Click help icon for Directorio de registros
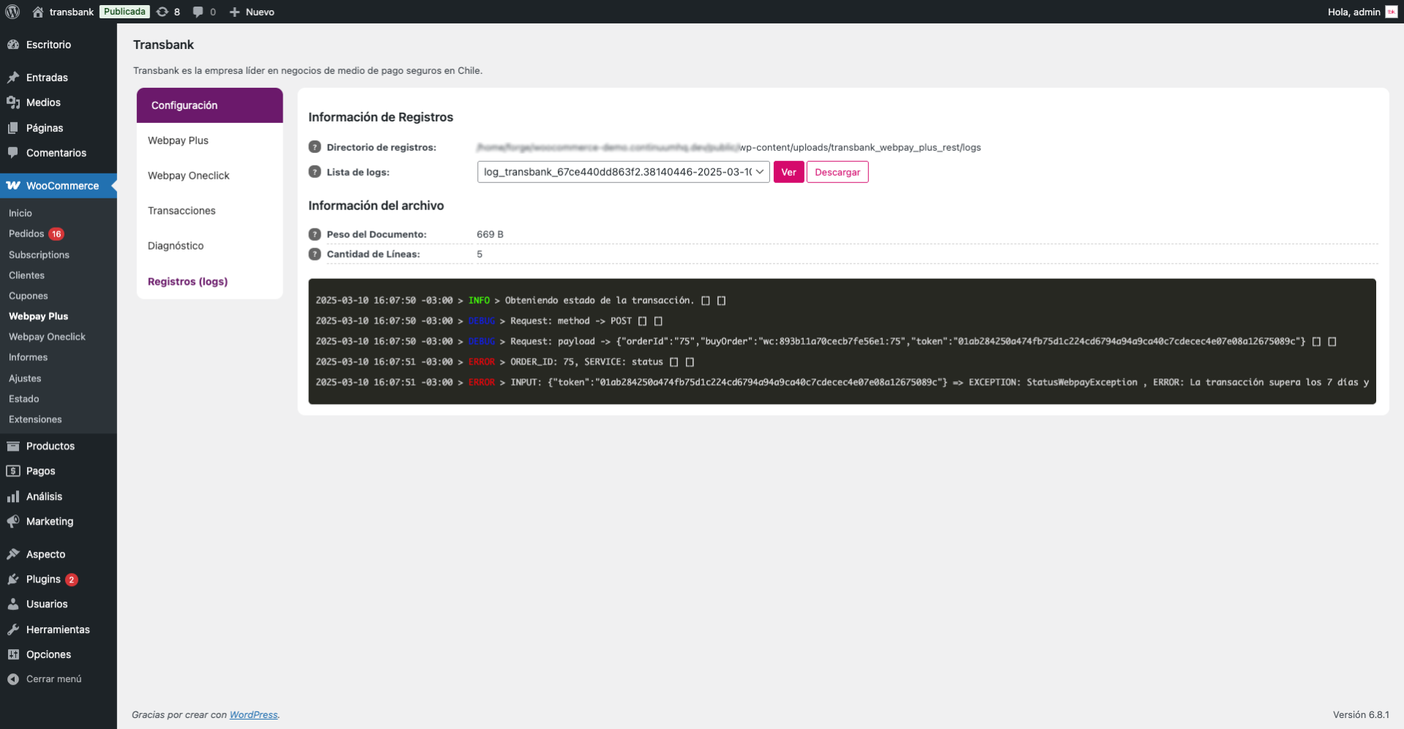Viewport: 1404px width, 729px height. click(x=315, y=147)
